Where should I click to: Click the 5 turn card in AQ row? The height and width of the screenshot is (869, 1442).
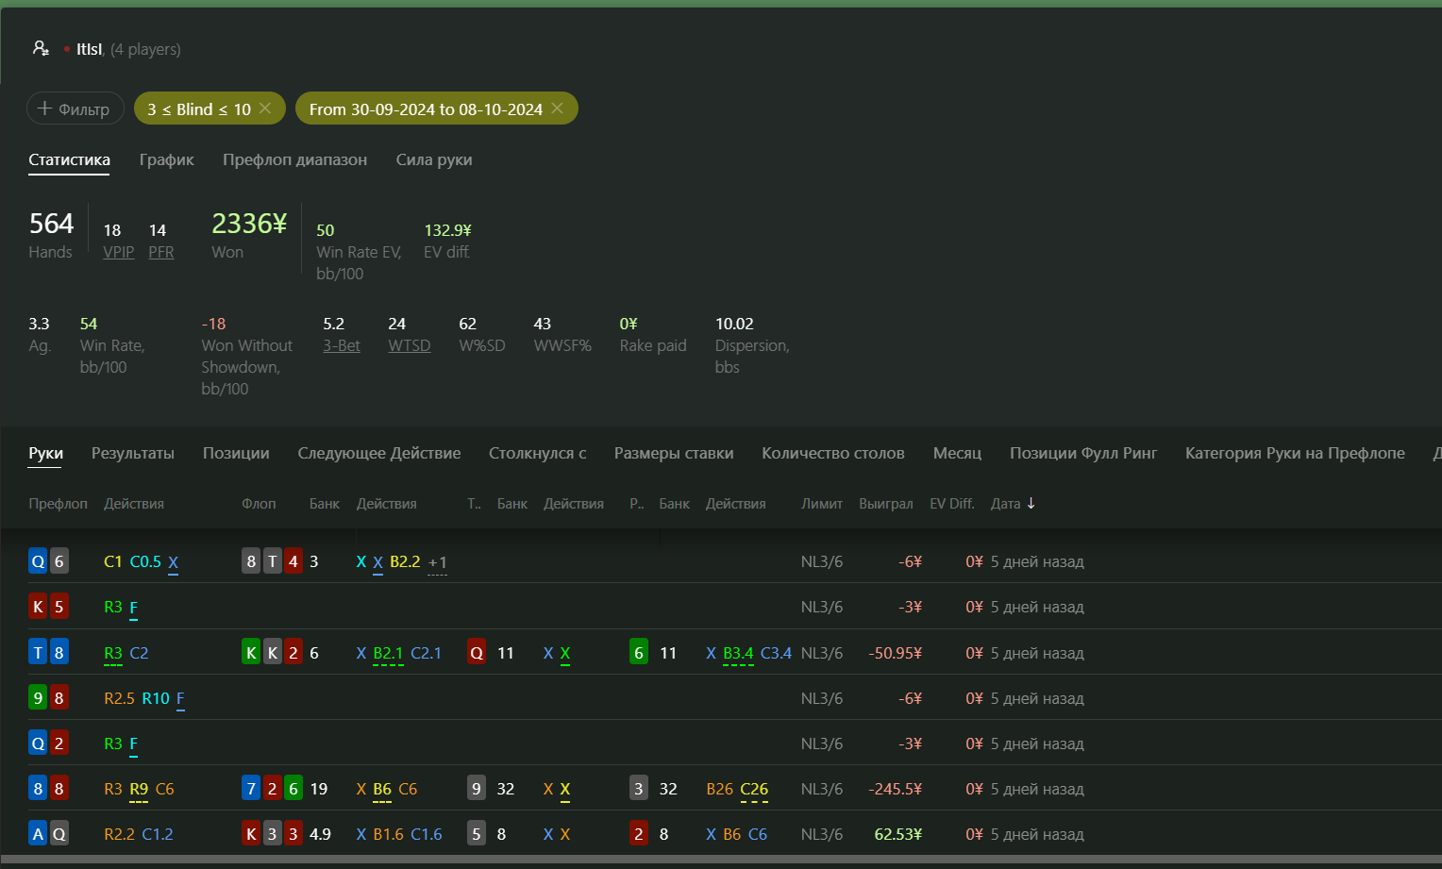(477, 833)
